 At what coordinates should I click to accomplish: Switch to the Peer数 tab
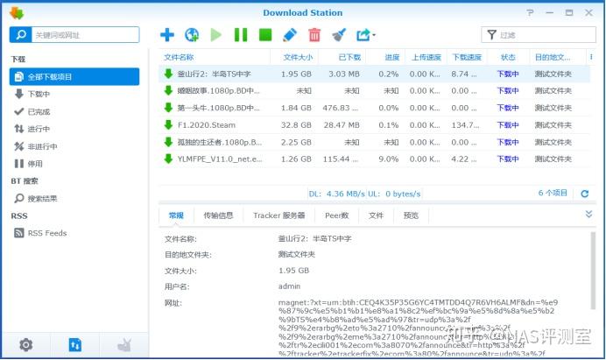[x=336, y=215]
